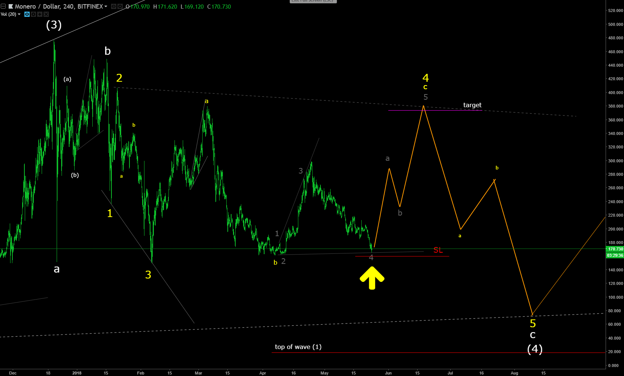This screenshot has width=624, height=376.
Task: Click the 'Dec' label on the time axis
Action: point(13,373)
